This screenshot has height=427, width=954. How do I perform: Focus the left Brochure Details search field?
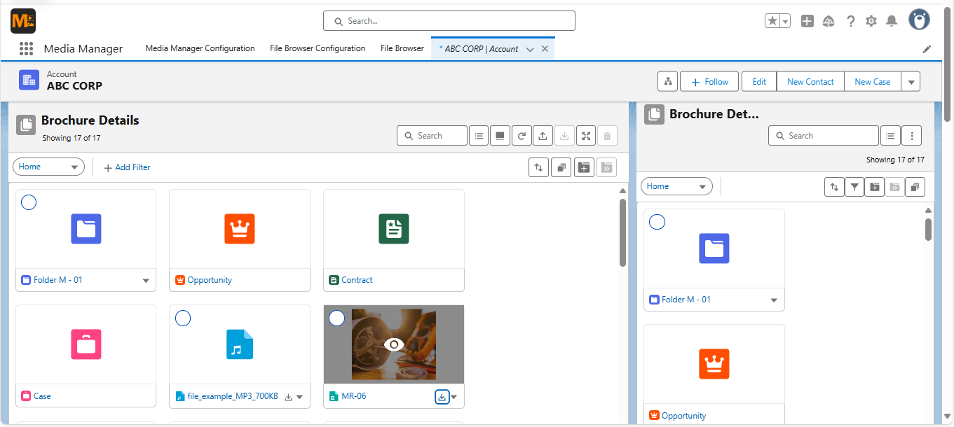(432, 136)
